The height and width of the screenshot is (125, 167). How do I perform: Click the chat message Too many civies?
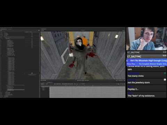pos(136,76)
